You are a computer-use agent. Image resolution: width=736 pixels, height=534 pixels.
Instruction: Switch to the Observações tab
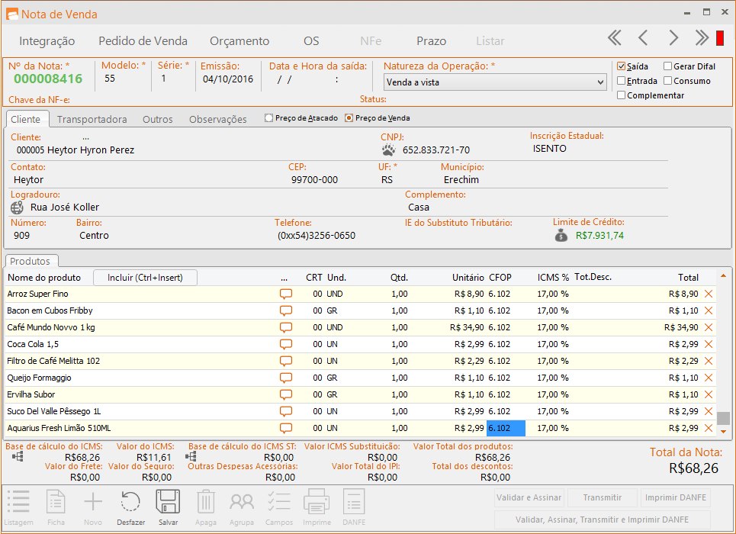point(218,119)
